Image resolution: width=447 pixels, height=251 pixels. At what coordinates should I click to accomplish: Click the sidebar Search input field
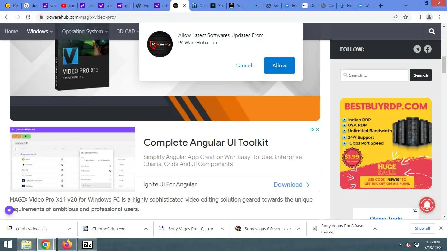[x=374, y=75]
